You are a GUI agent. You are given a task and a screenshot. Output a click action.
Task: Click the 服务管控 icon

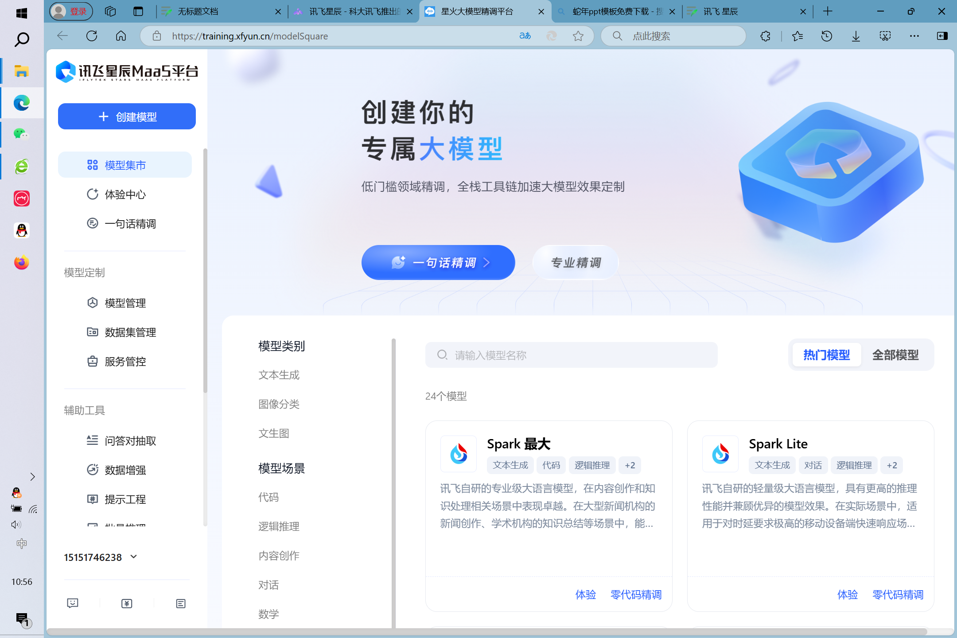tap(92, 361)
